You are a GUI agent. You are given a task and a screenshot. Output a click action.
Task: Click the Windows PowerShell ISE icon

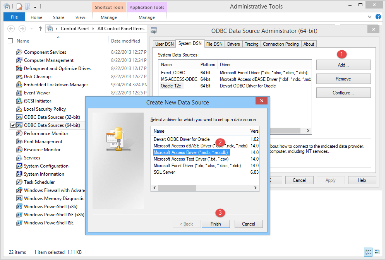coord(19,222)
